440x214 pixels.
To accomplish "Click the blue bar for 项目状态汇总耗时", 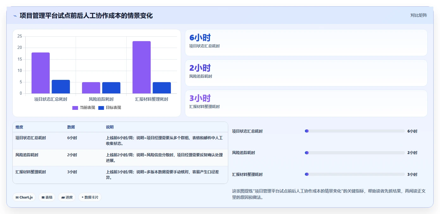I will pos(61,87).
